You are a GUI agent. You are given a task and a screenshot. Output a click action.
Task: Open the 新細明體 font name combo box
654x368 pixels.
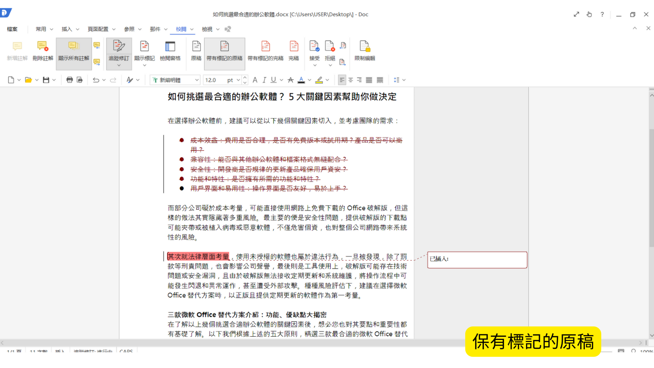[175, 80]
